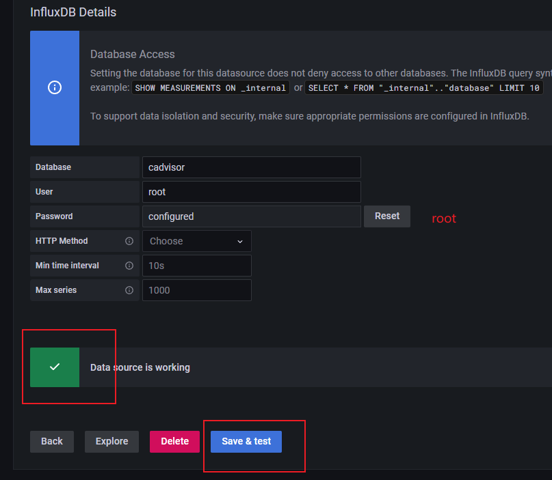The width and height of the screenshot is (552, 480).
Task: Focus the Database field containing cadvisor
Action: (x=252, y=167)
